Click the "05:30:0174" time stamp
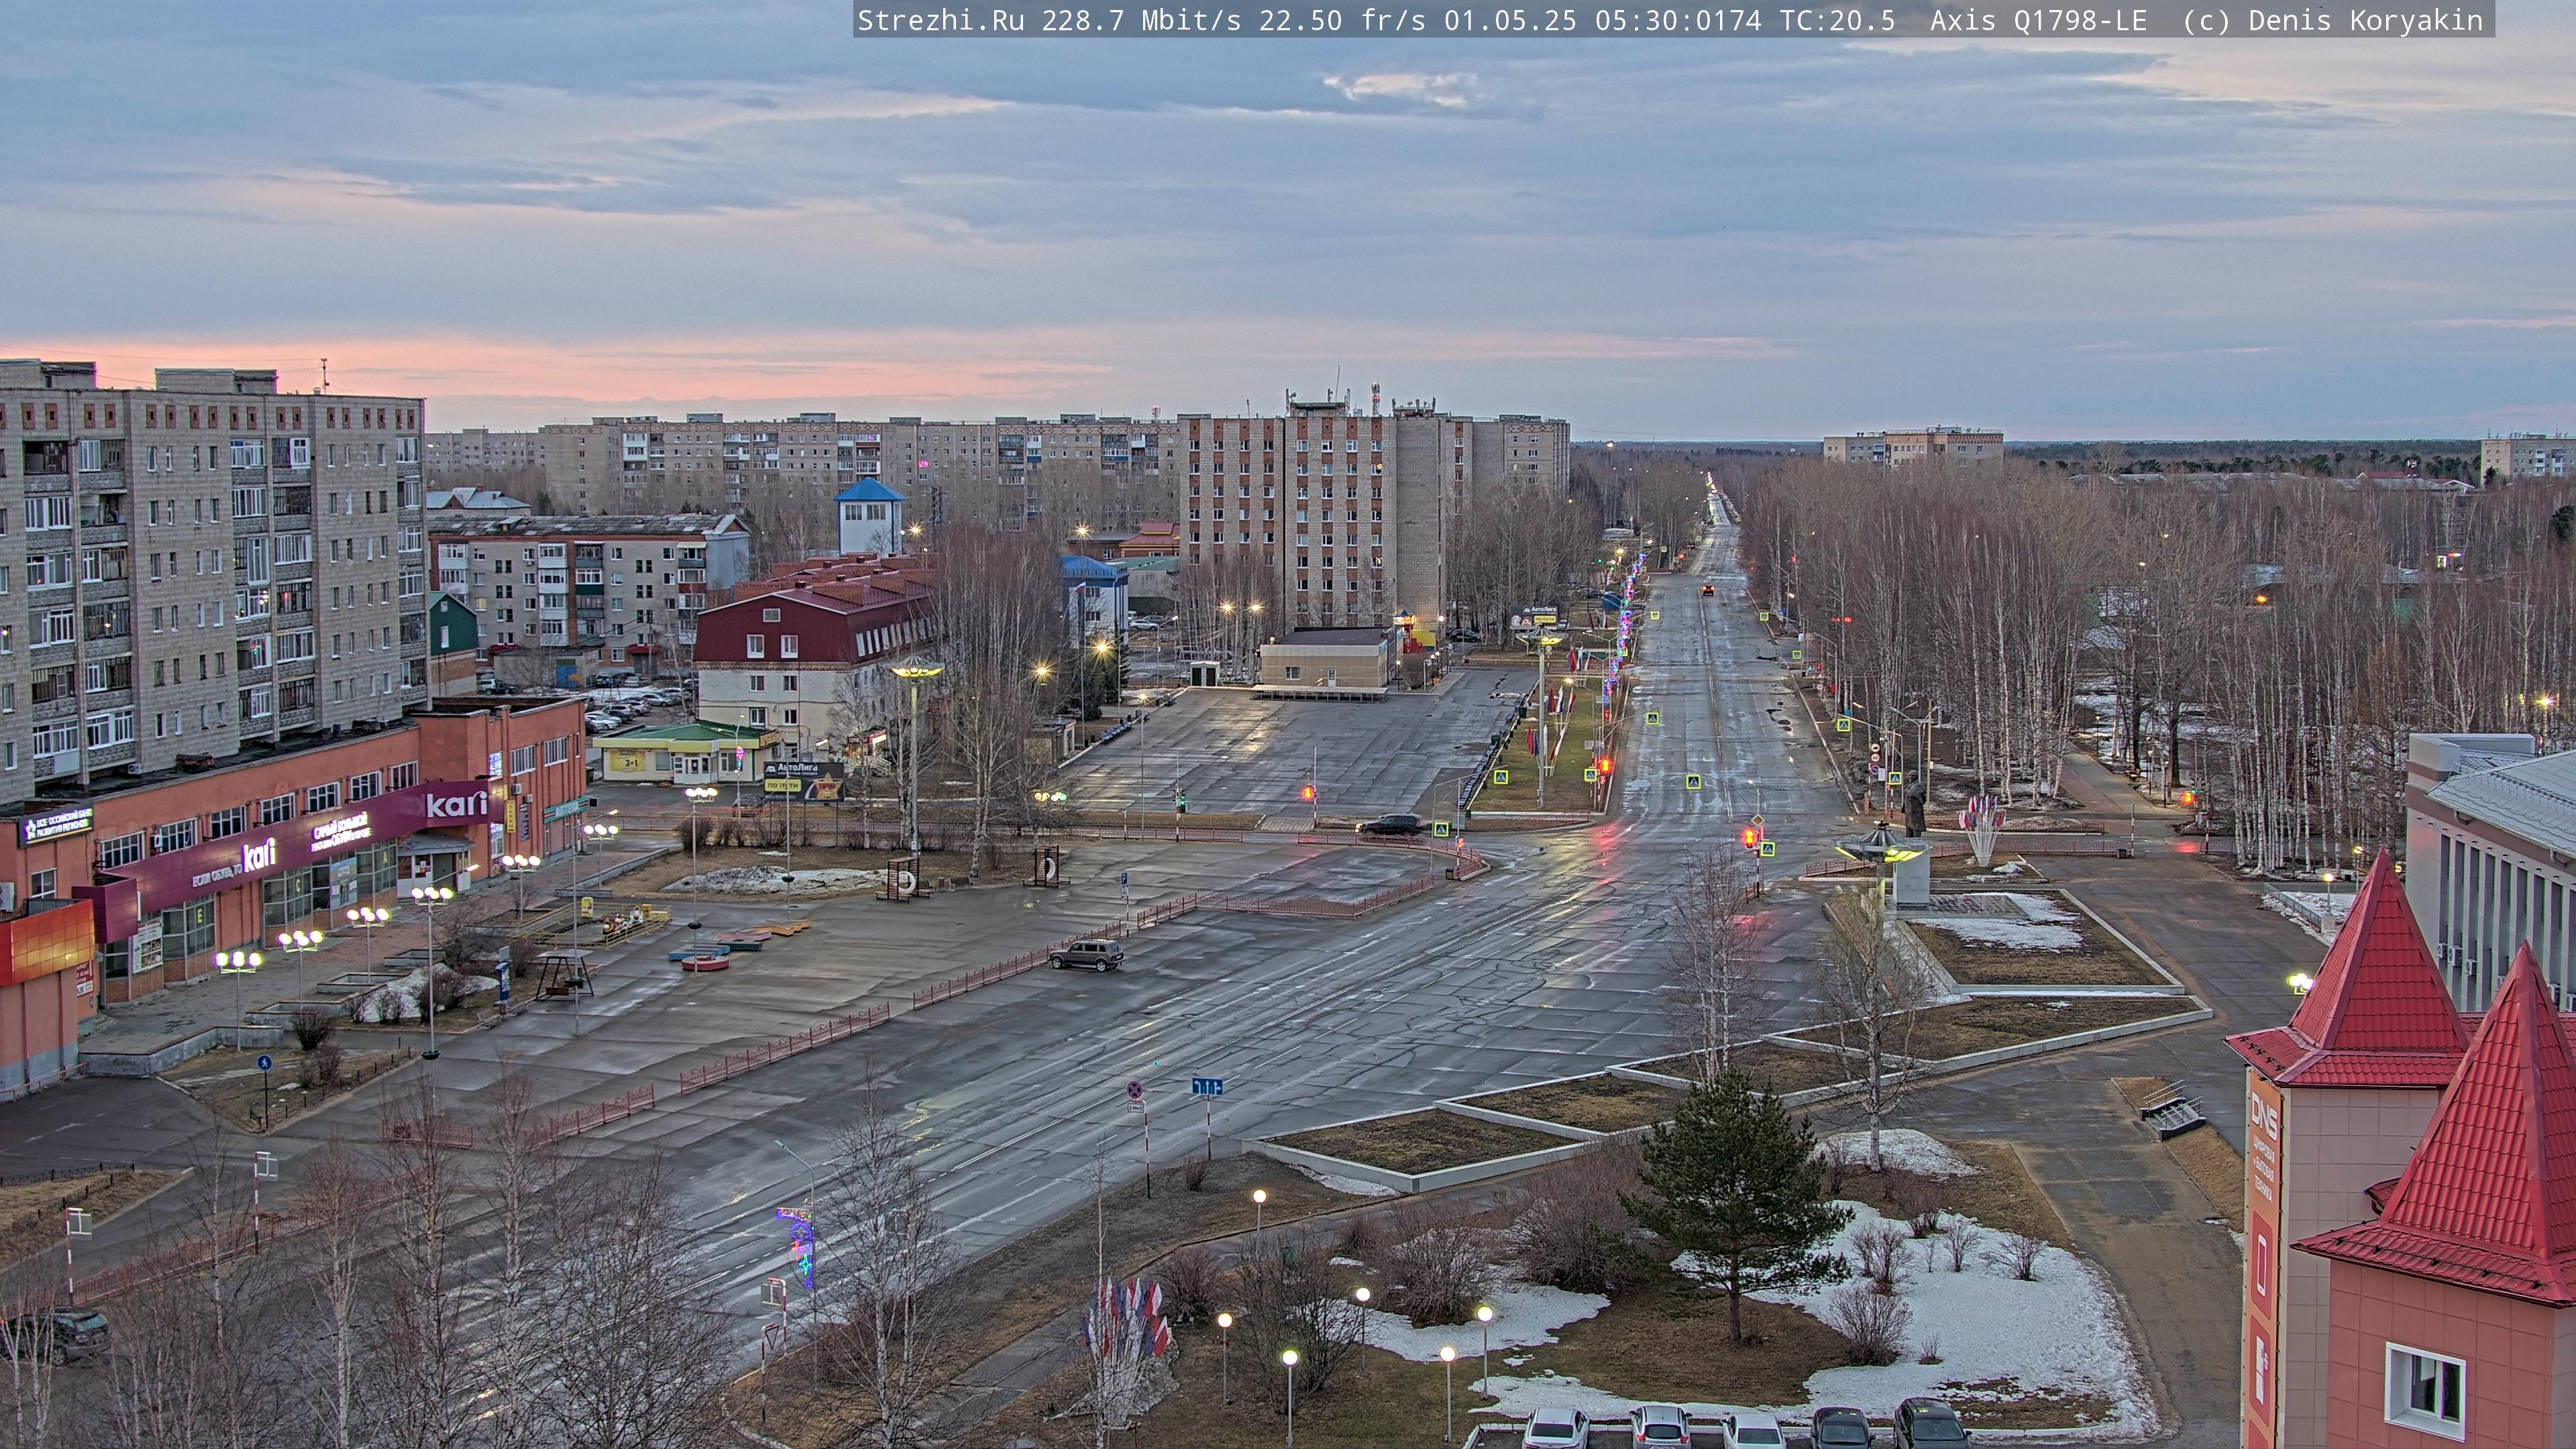Screen dimensions: 2576x1449 click(1678, 21)
